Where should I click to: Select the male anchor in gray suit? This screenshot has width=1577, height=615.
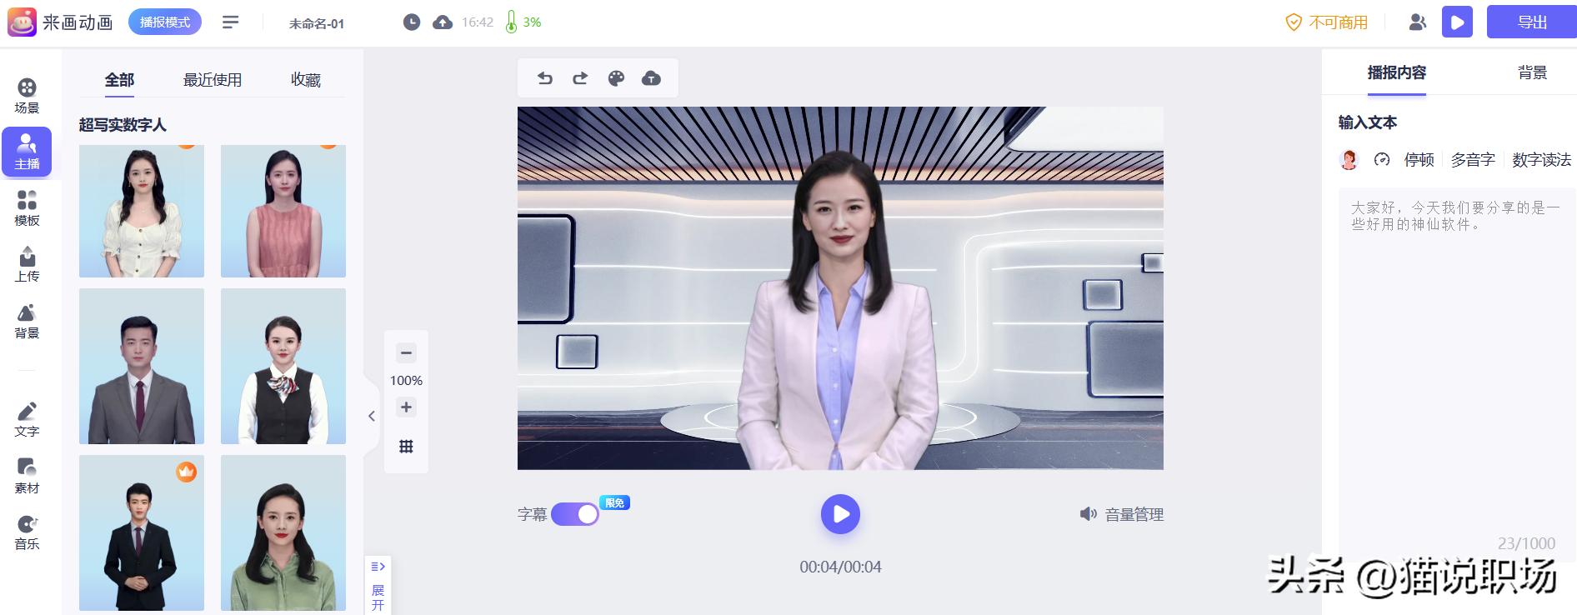[x=142, y=366]
